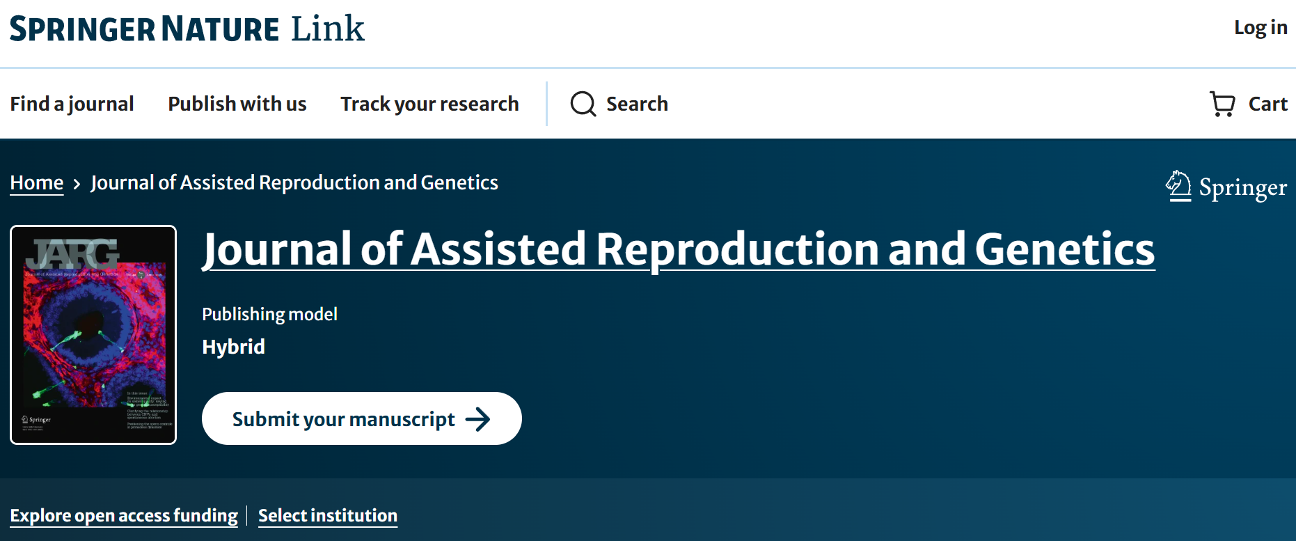Screen dimensions: 1296x541
Task: Click the Springer Nature Link logo
Action: tap(187, 29)
